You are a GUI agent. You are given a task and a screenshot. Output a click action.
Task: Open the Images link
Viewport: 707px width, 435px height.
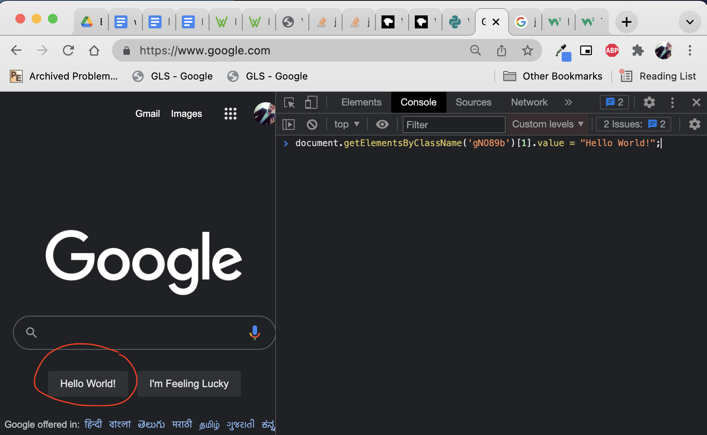click(x=186, y=114)
